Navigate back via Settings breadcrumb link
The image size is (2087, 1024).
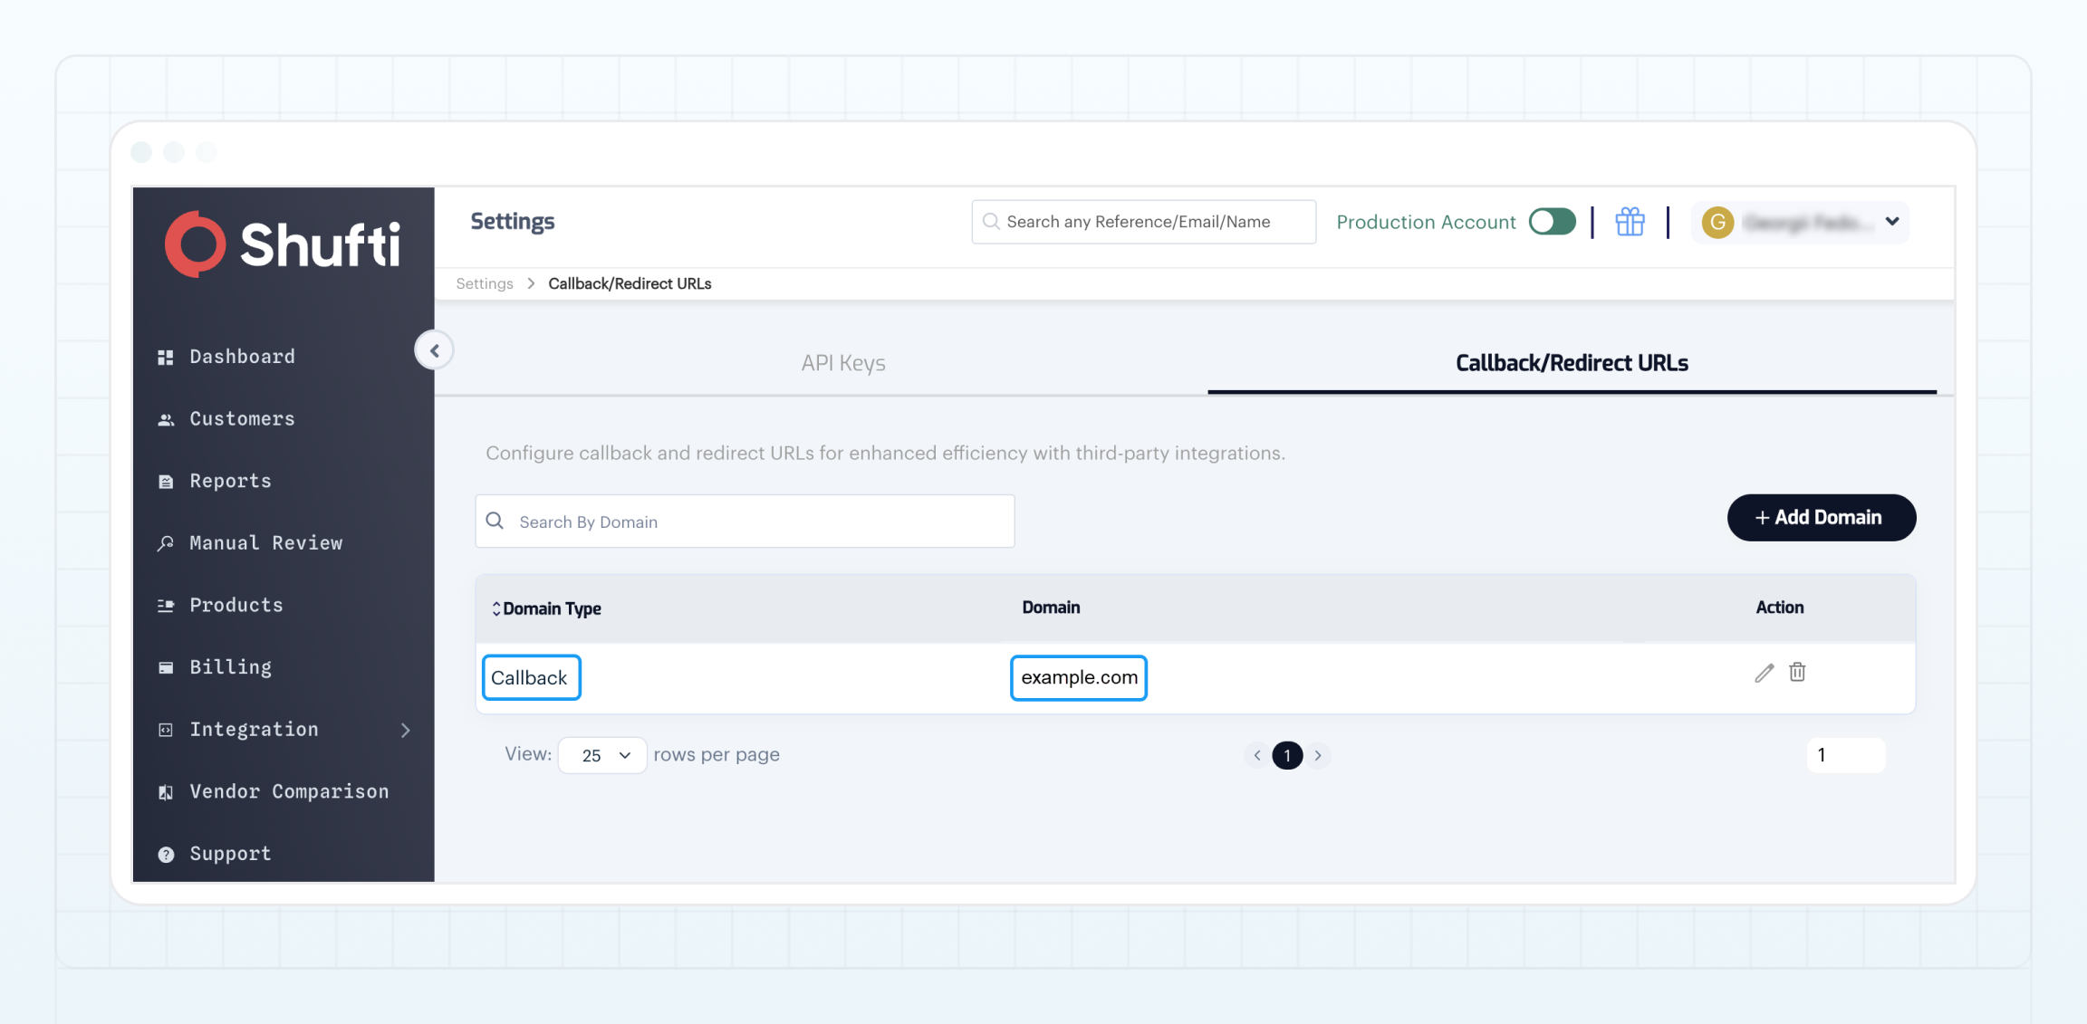[x=484, y=282]
